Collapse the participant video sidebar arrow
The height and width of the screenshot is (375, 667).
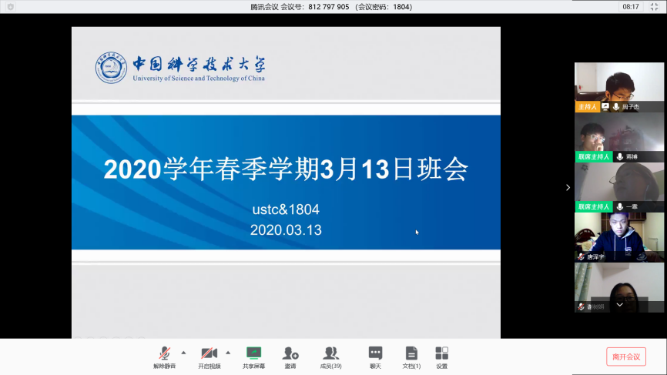568,187
